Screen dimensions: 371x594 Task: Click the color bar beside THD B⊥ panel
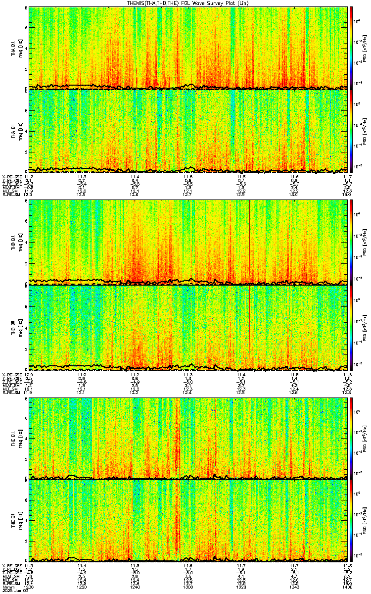coord(352,242)
